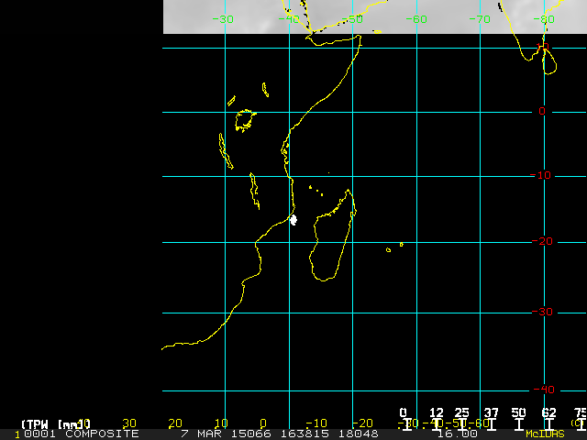Select the Sri Lanka island outline
This screenshot has height=440, width=587.
(x=549, y=60)
